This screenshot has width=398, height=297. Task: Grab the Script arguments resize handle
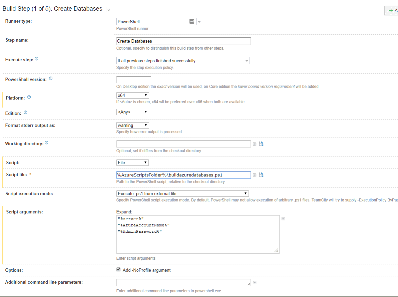pyautogui.click(x=276, y=250)
